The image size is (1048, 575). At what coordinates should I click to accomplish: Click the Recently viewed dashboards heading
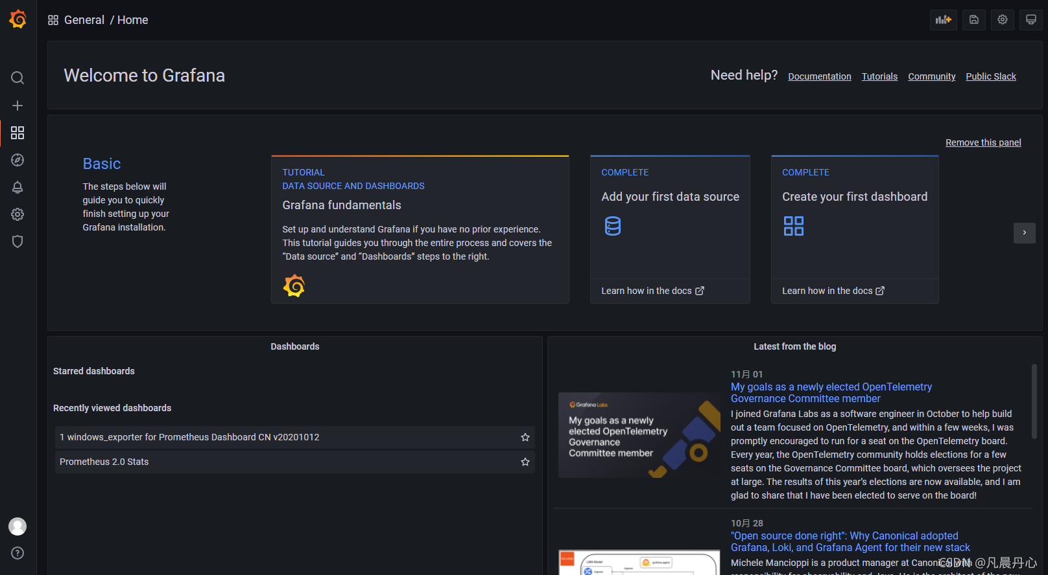click(x=112, y=409)
